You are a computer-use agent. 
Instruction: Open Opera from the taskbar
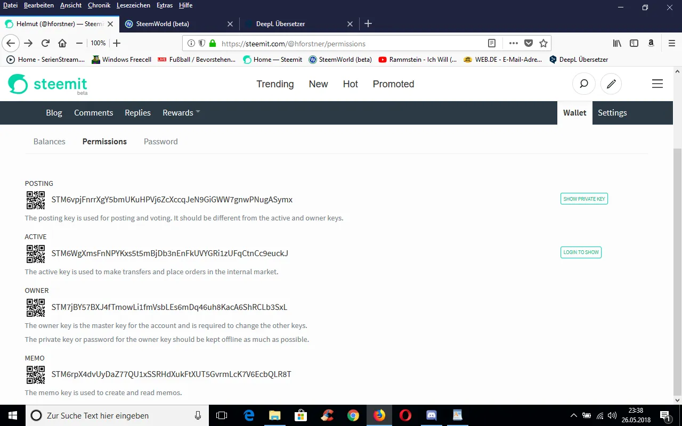coord(405,415)
